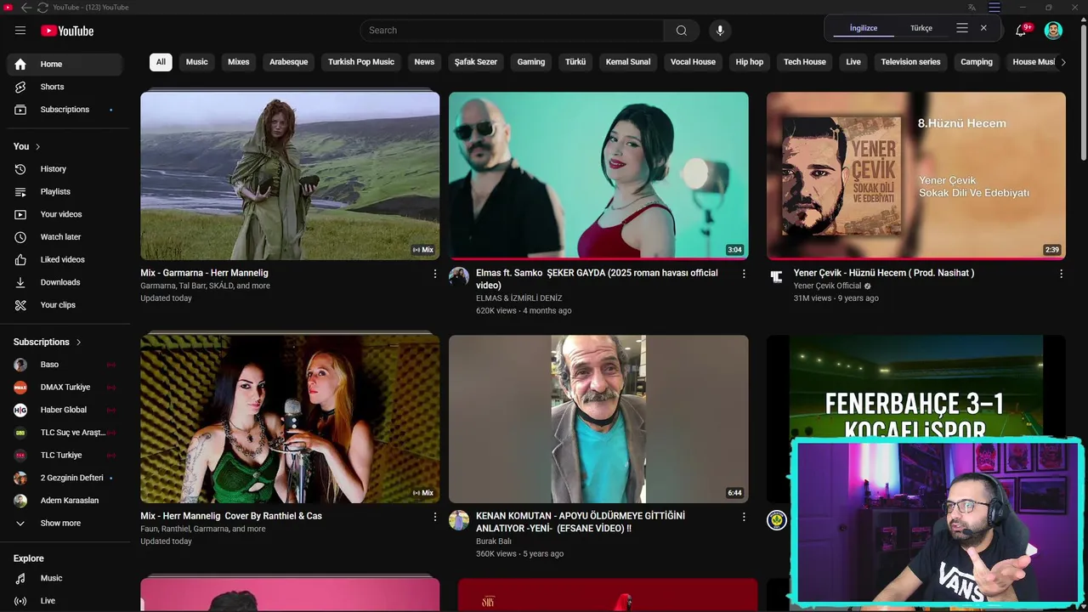1088x612 pixels.
Task: Select the All filter chip
Action: (161, 62)
